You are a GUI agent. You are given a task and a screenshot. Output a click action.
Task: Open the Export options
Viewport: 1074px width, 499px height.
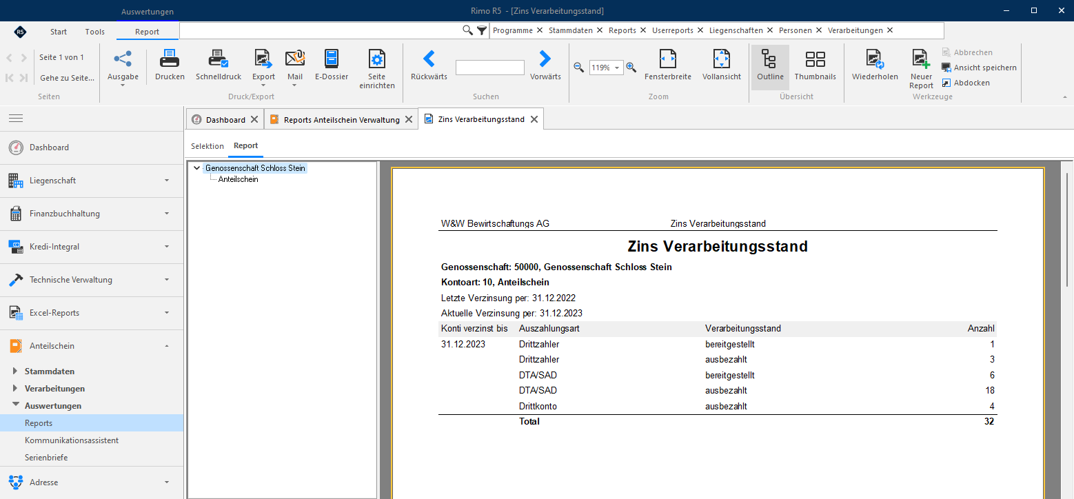263,68
